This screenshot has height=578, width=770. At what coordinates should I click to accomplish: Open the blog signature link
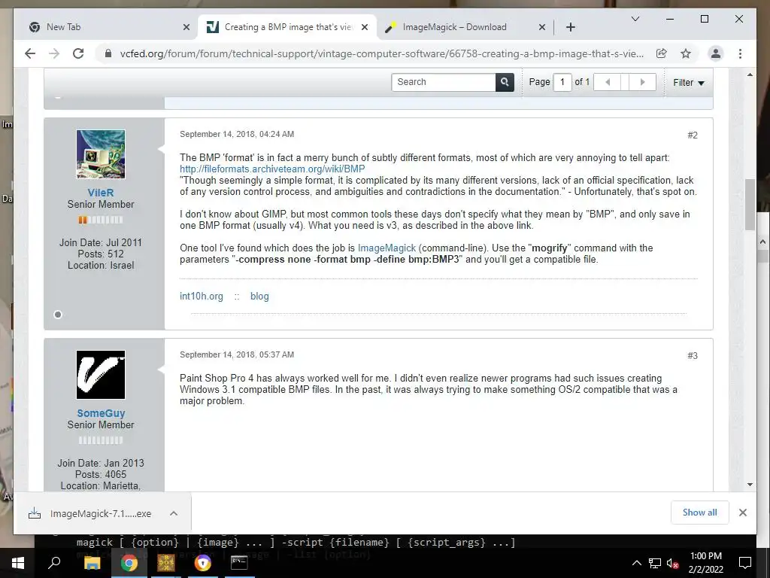pos(259,297)
